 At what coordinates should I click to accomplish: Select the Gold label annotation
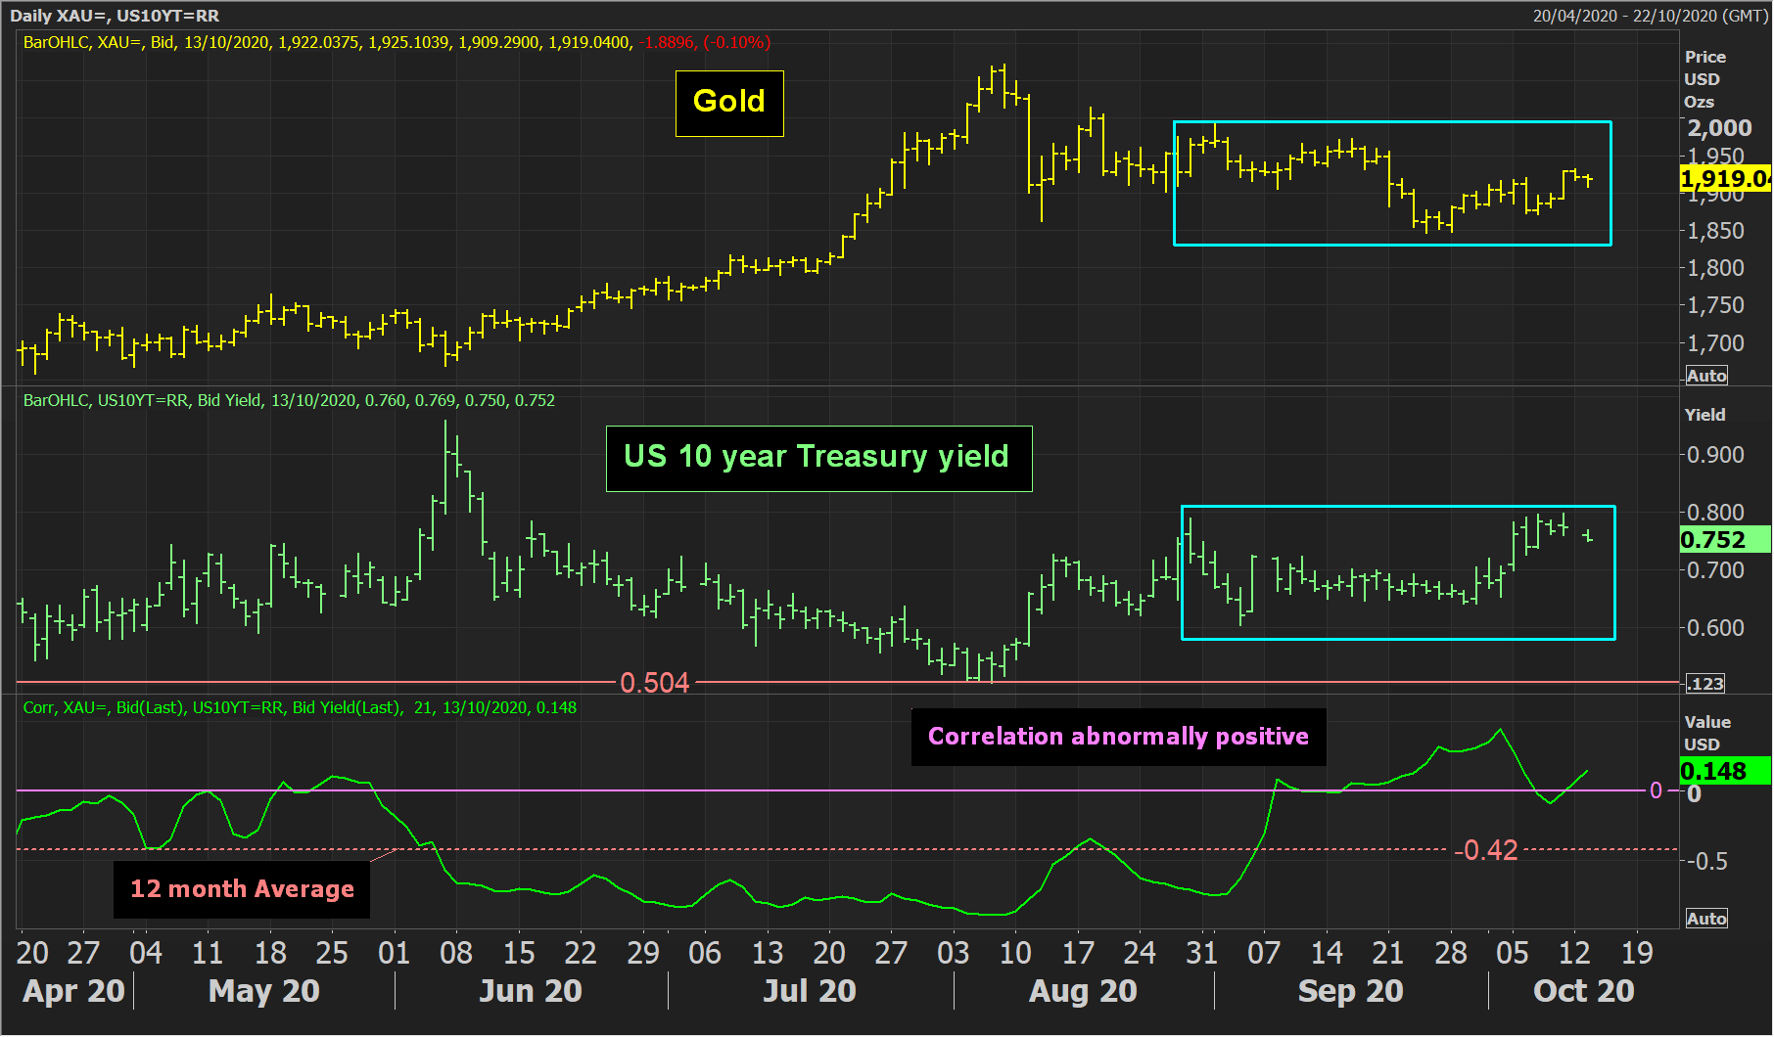(729, 103)
